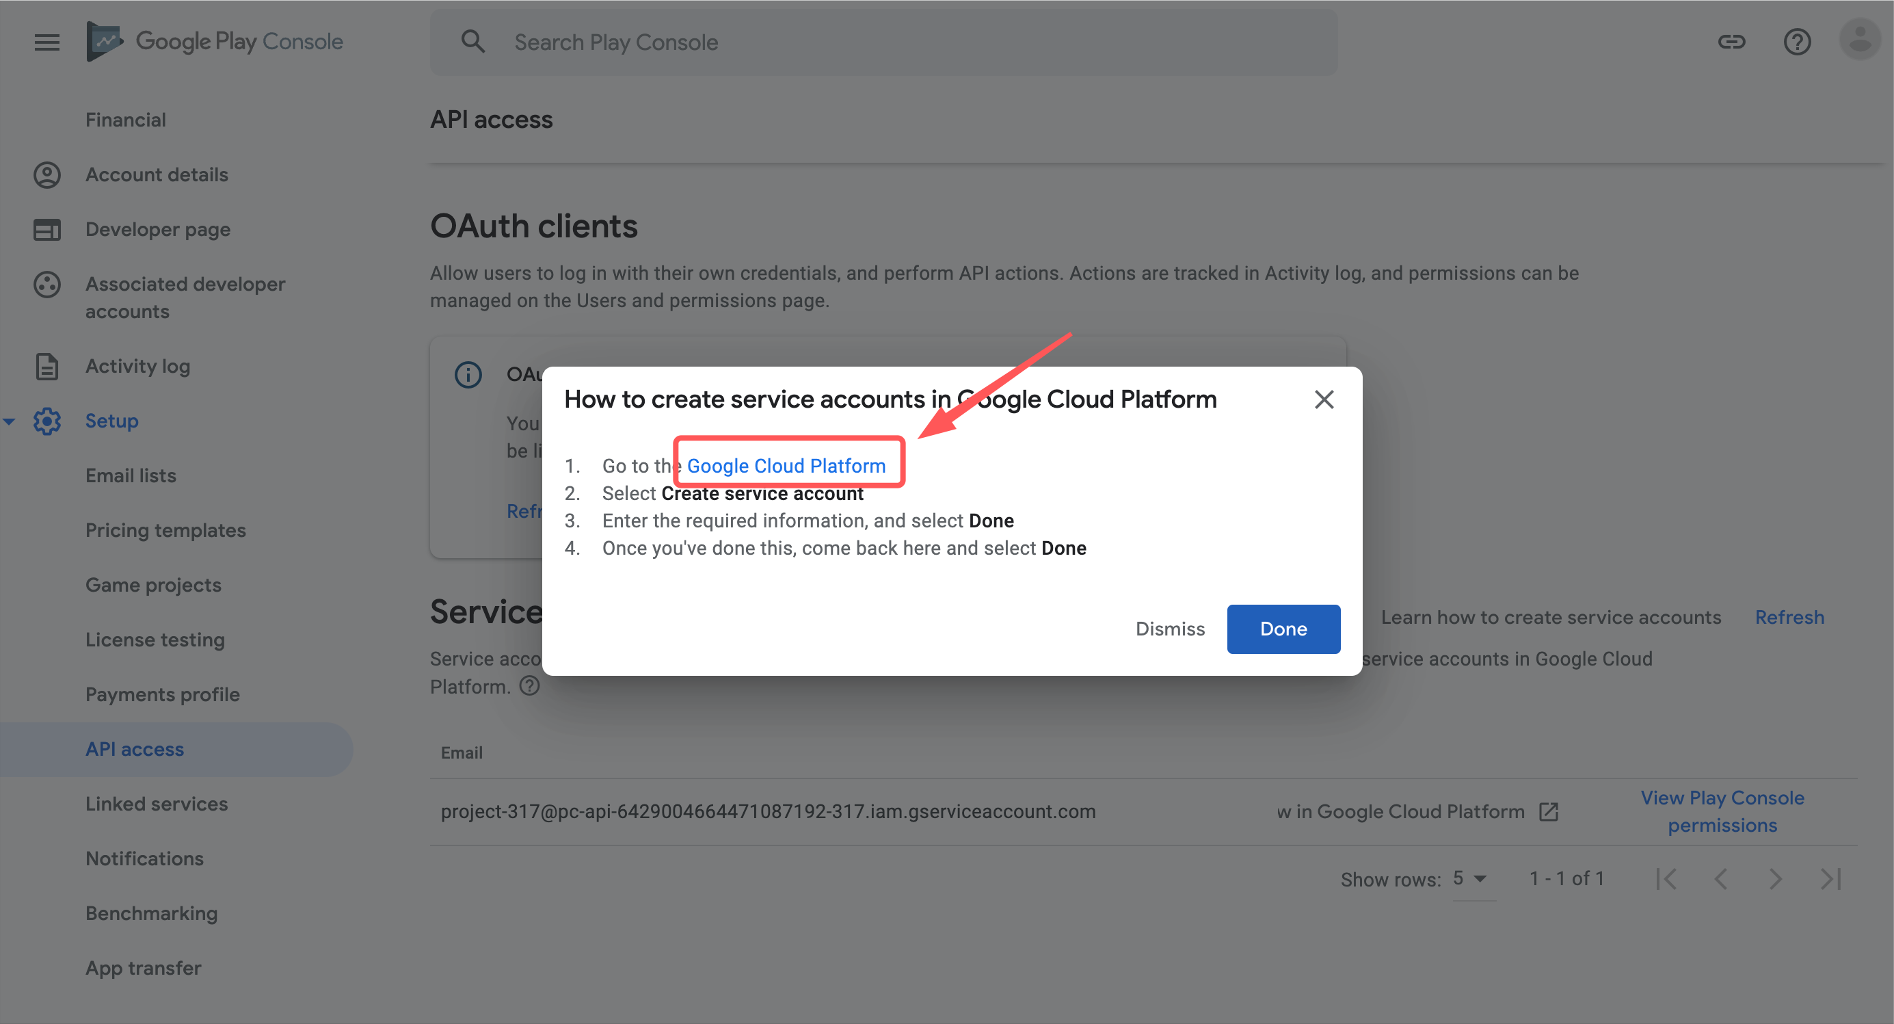Select API access in the sidebar
1894x1024 pixels.
click(x=135, y=749)
